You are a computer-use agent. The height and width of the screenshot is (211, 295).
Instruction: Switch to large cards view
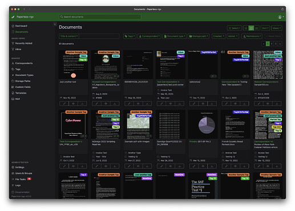[257, 29]
